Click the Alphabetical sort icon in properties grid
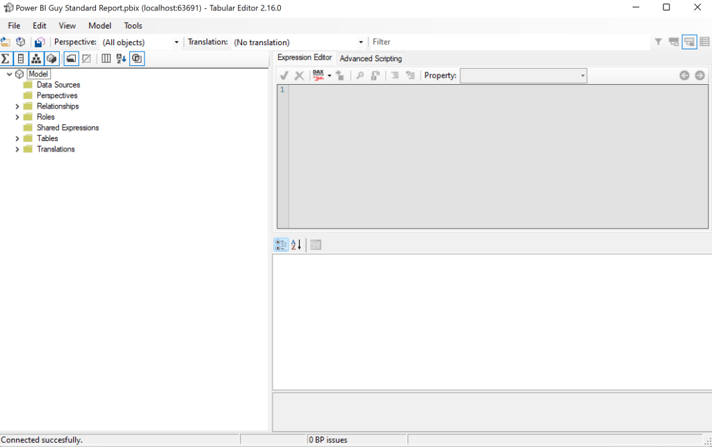The height and width of the screenshot is (447, 712). (296, 245)
